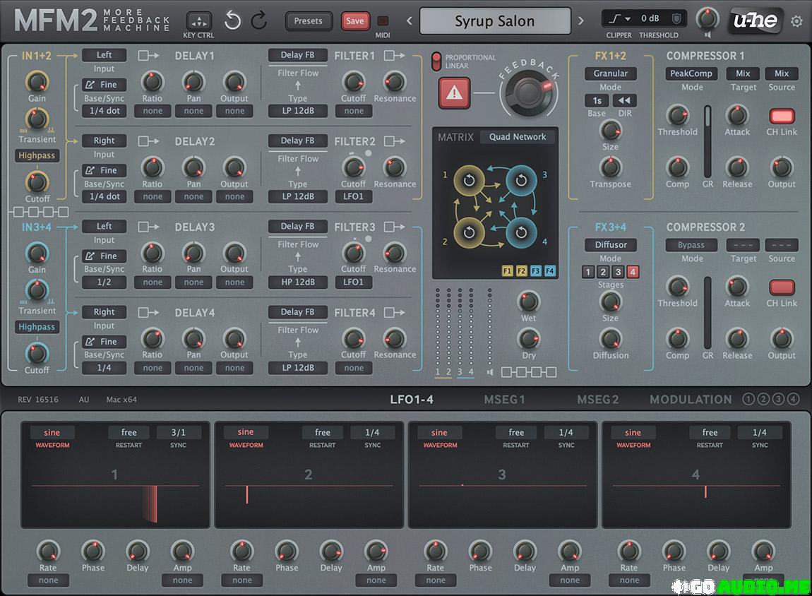Click the undo arrow icon
Screen dimensions: 812x596
coord(232,20)
